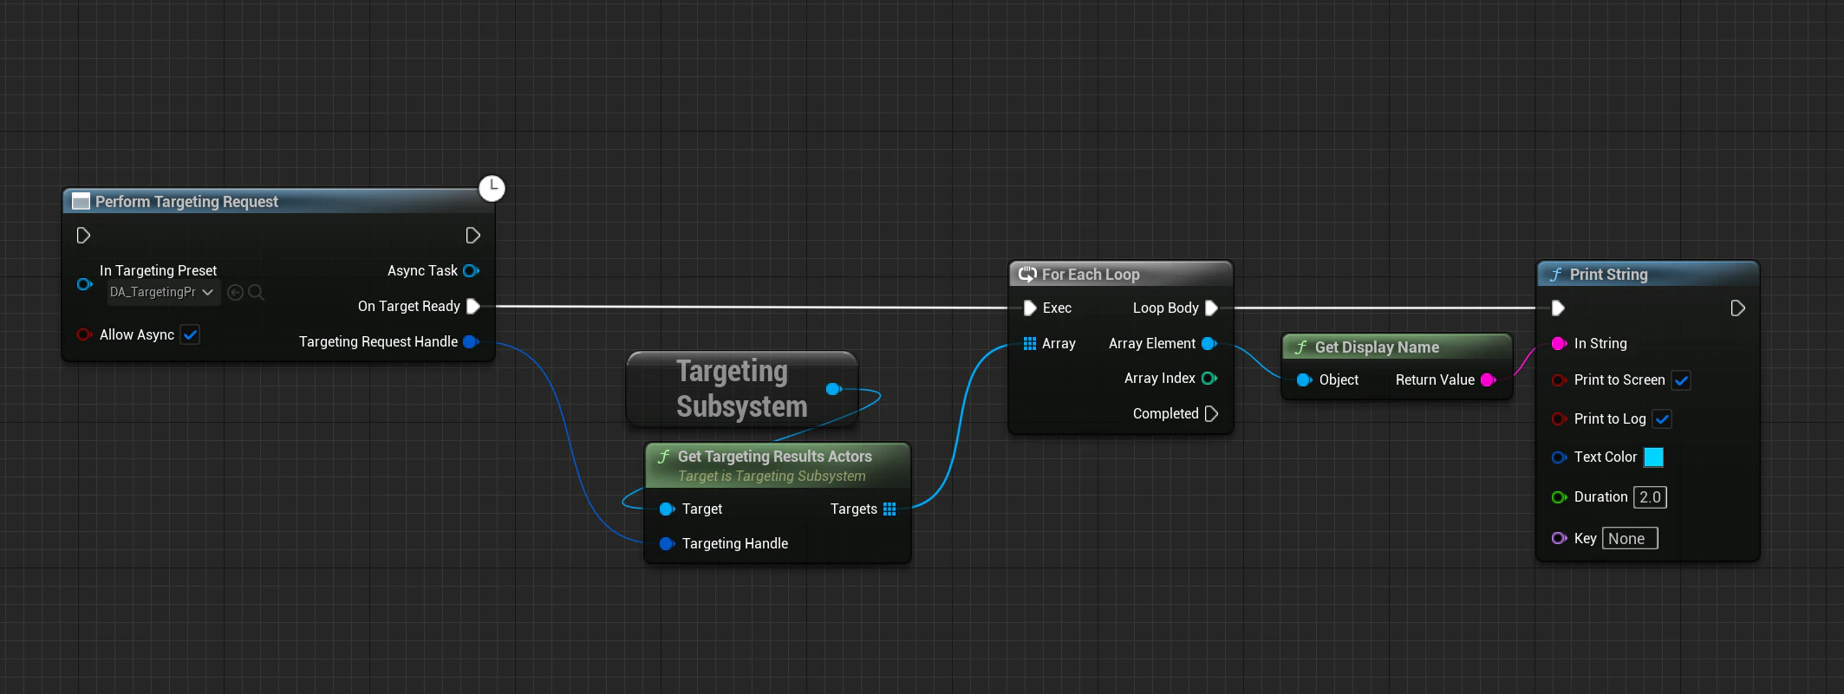Click the Array Index output pin

(1209, 378)
